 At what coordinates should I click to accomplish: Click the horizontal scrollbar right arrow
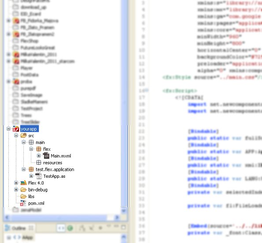coord(117,217)
